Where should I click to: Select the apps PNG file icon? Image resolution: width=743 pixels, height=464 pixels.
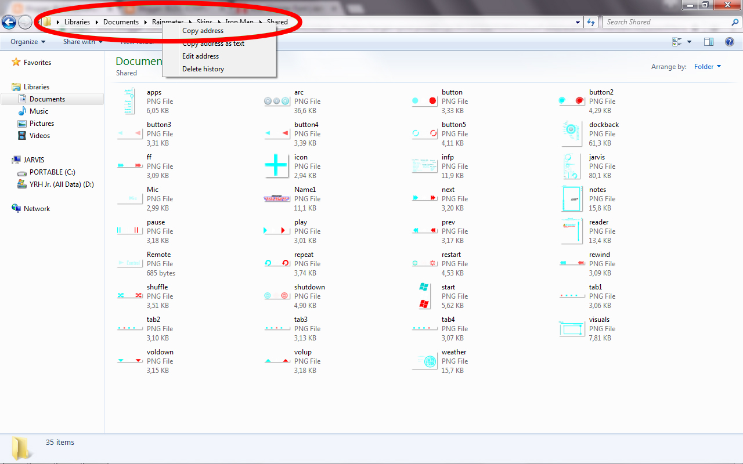129,101
